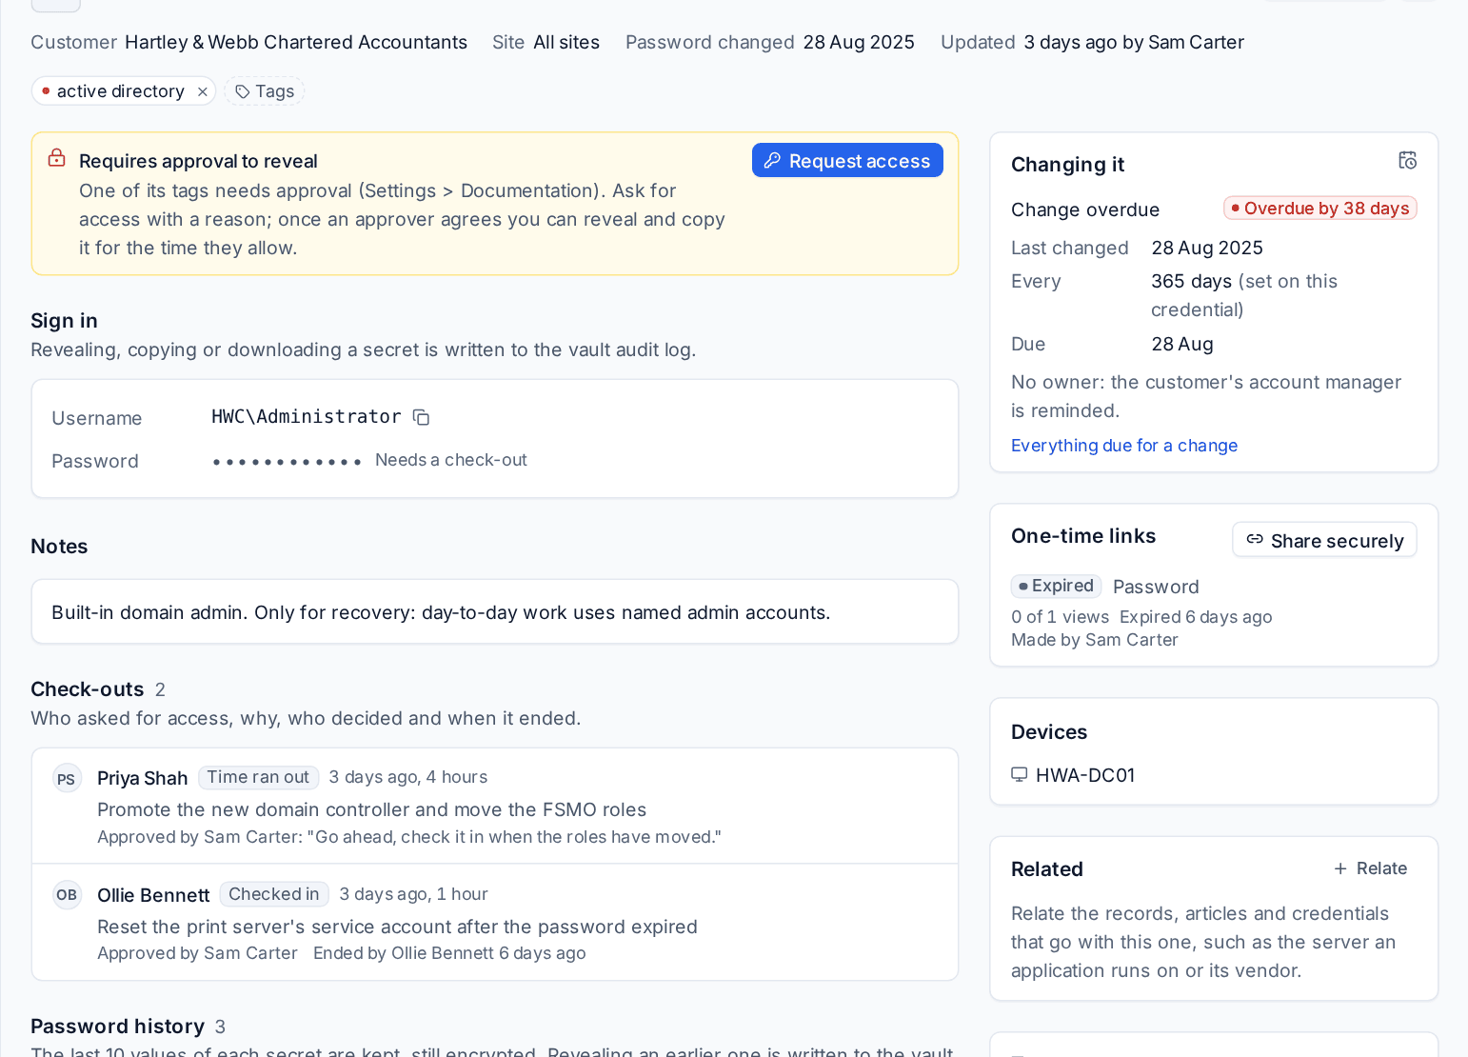This screenshot has width=1468, height=1057.
Task: Click customer Hartley & Webb Chartered Accountants
Action: (296, 42)
